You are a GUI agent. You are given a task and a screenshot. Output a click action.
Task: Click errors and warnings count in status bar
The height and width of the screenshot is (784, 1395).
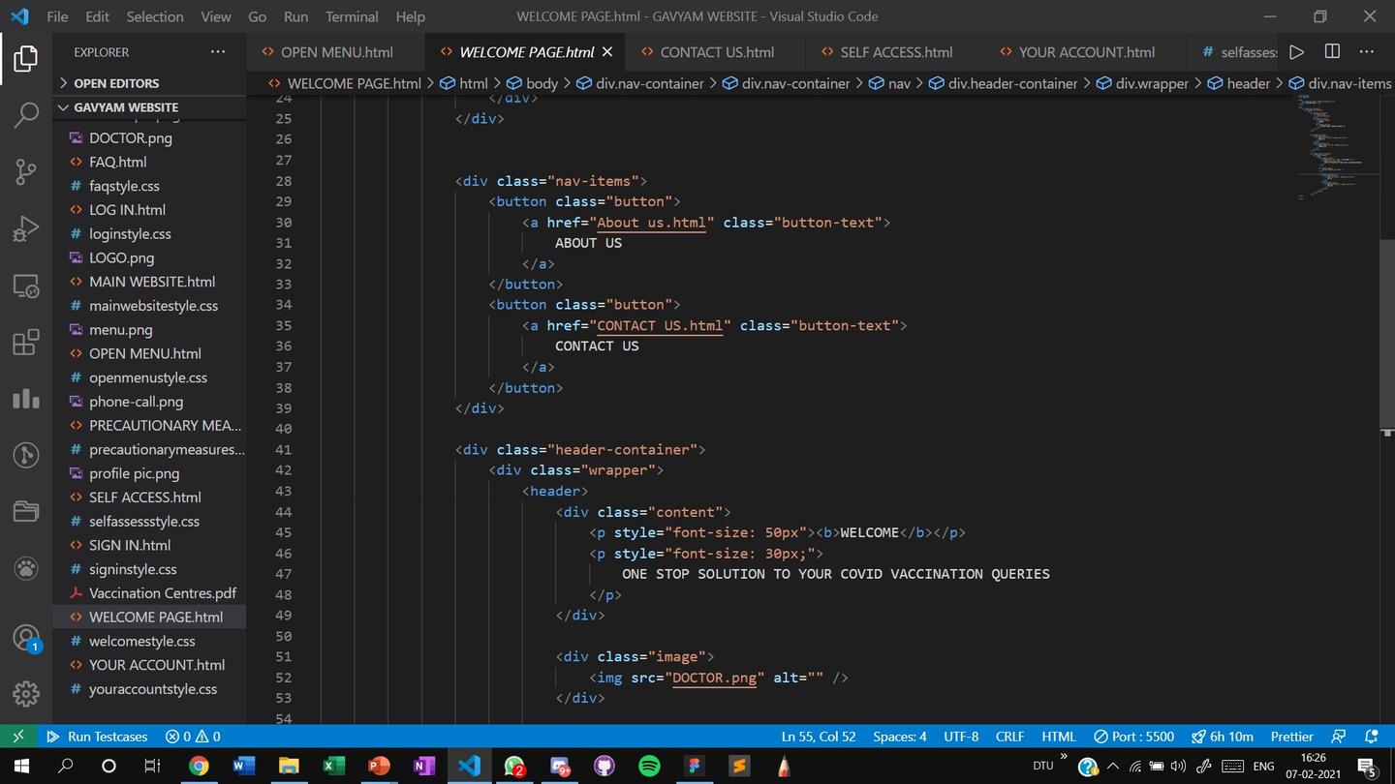point(193,737)
